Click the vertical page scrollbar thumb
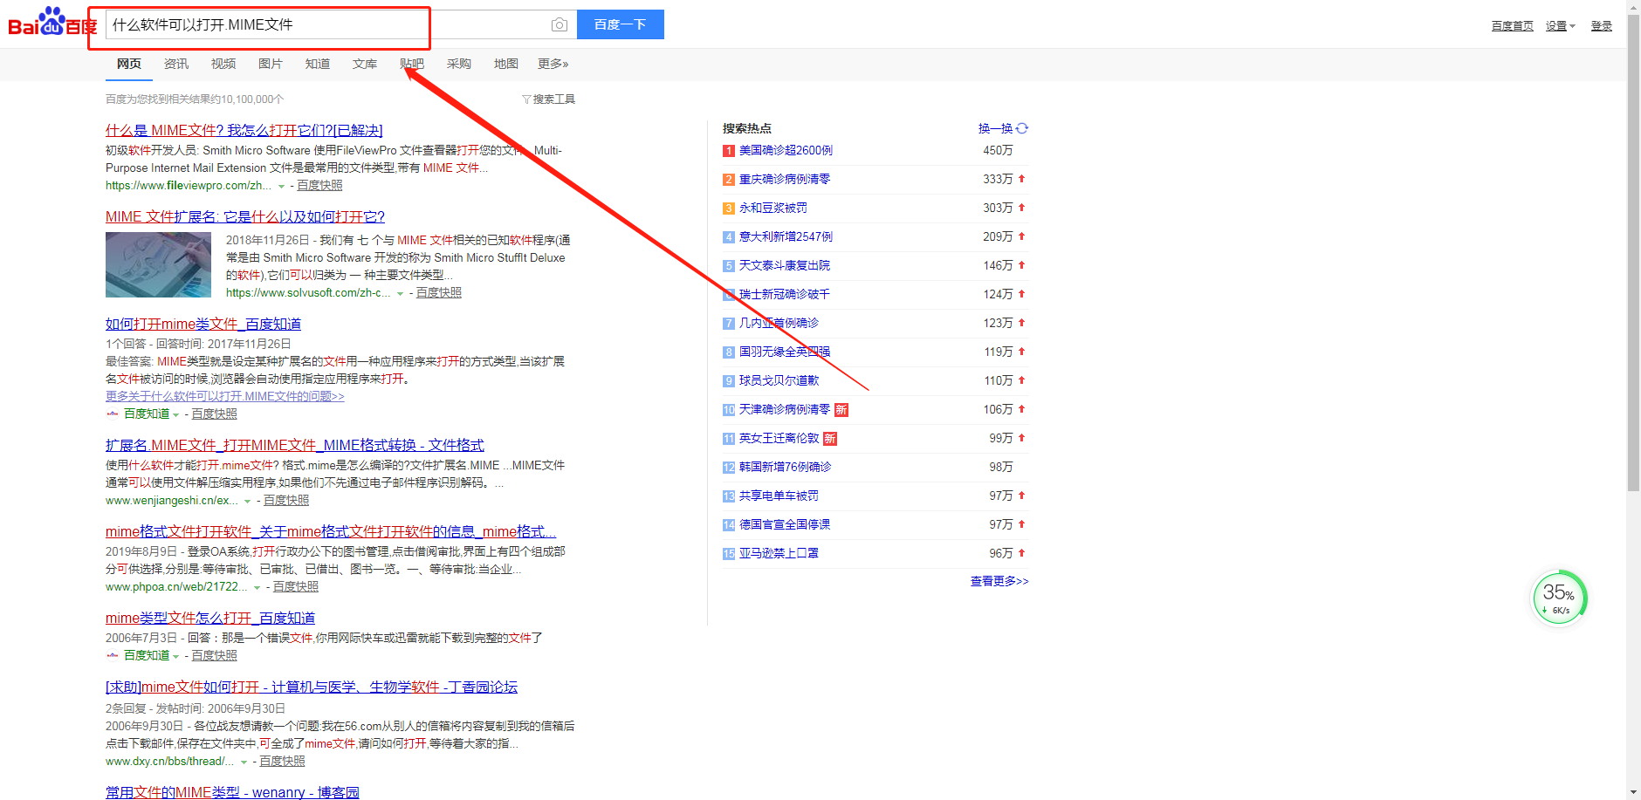Viewport: 1641px width, 800px height. 1633,262
